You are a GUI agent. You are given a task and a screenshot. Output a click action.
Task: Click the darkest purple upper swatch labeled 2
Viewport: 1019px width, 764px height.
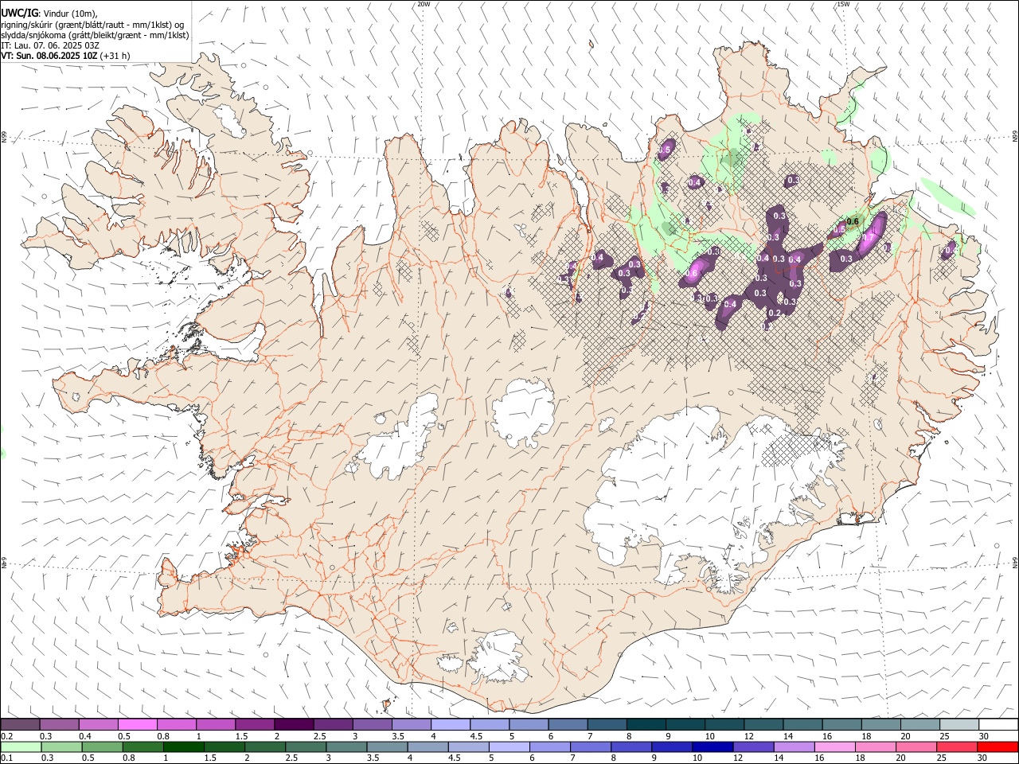(294, 725)
